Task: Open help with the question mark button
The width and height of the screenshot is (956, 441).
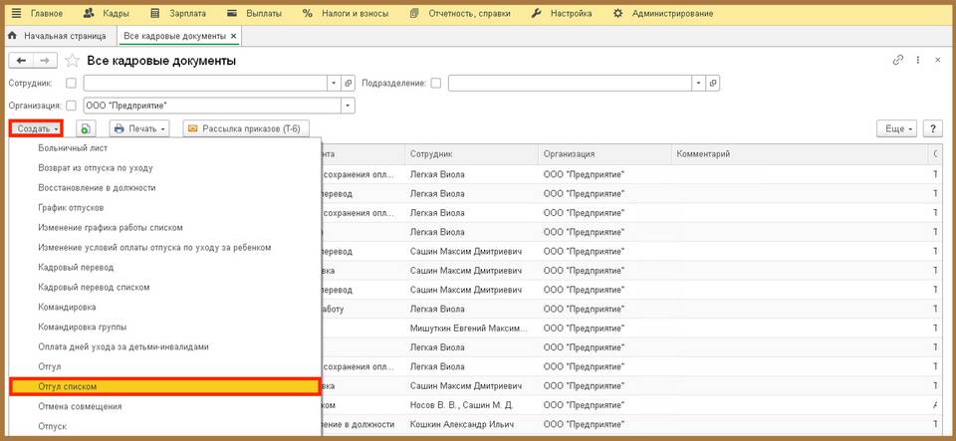Action: click(x=933, y=128)
